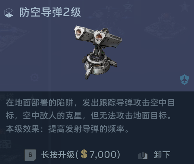Click the faded building silhouette at upper right

pyautogui.click(x=165, y=25)
